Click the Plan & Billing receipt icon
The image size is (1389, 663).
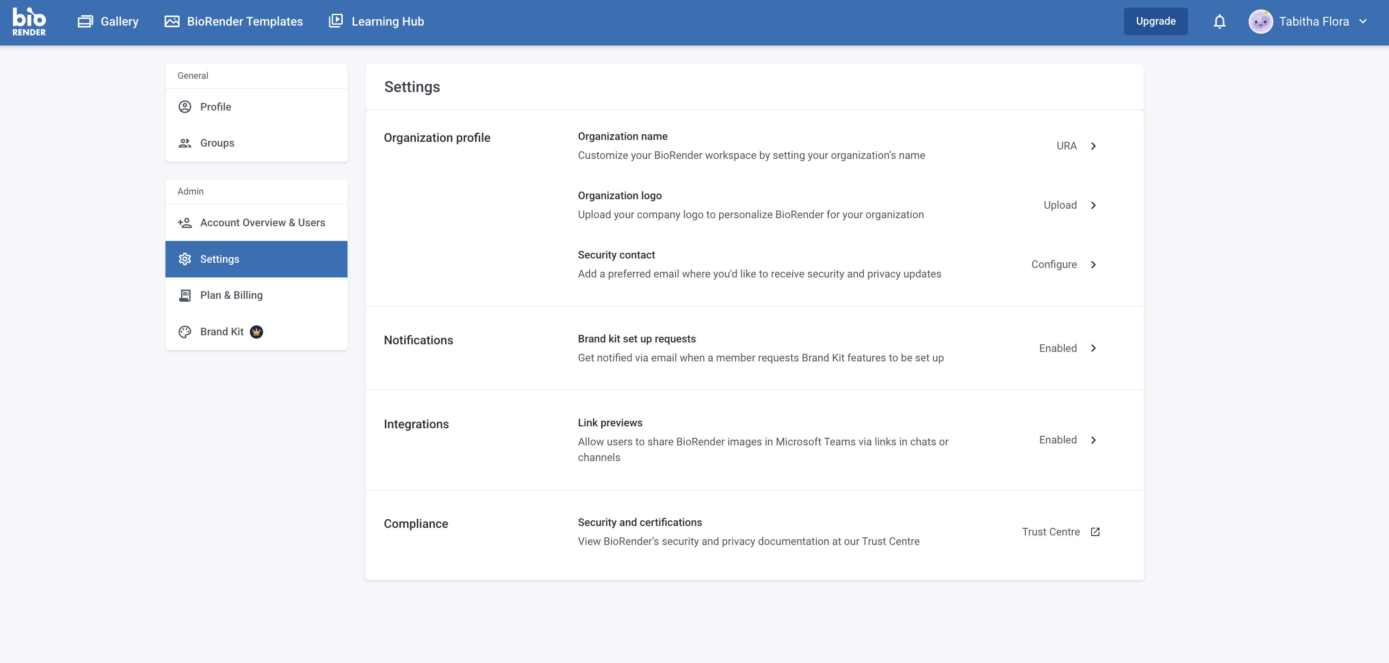(x=185, y=295)
